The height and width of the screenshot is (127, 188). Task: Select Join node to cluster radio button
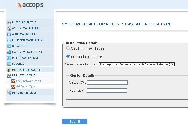(x=68, y=56)
